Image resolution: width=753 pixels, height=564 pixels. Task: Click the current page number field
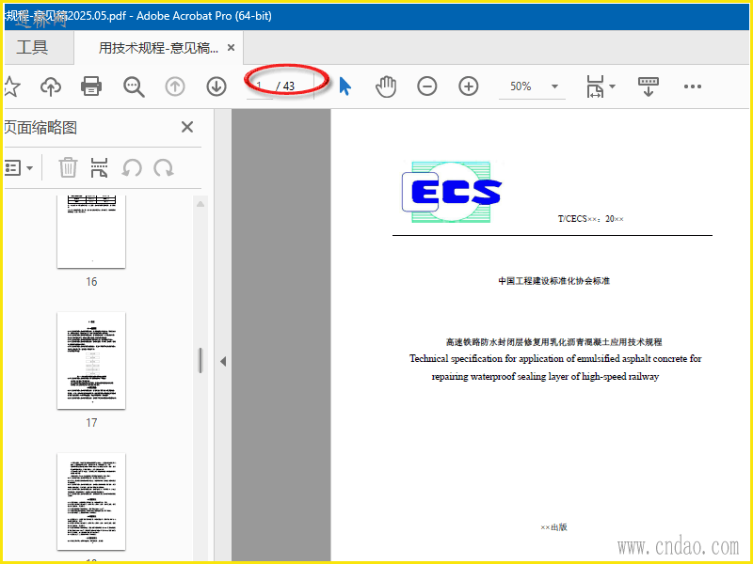pyautogui.click(x=260, y=86)
